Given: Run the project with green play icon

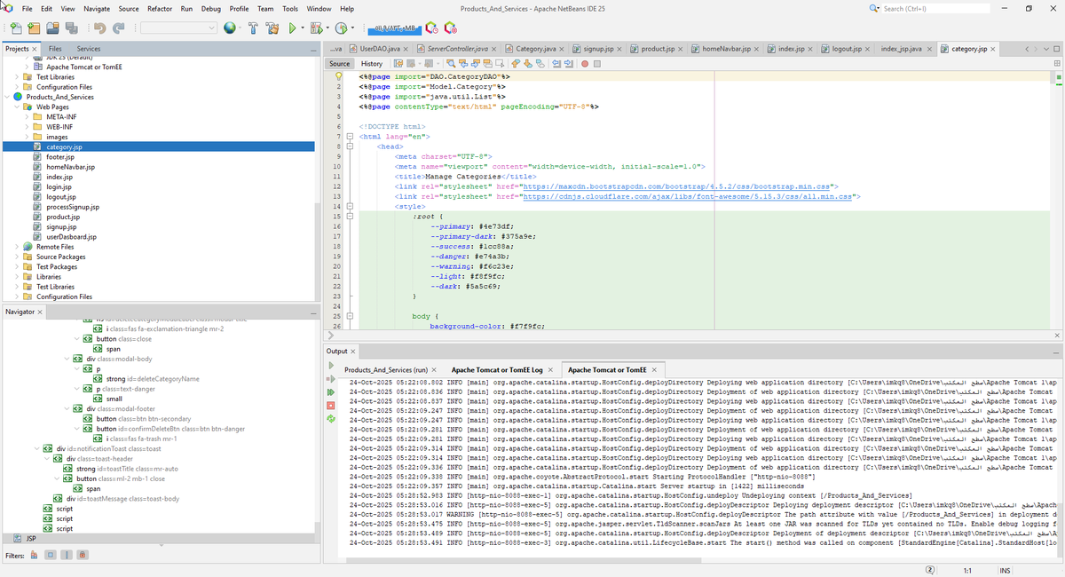Looking at the screenshot, I should coord(292,28).
